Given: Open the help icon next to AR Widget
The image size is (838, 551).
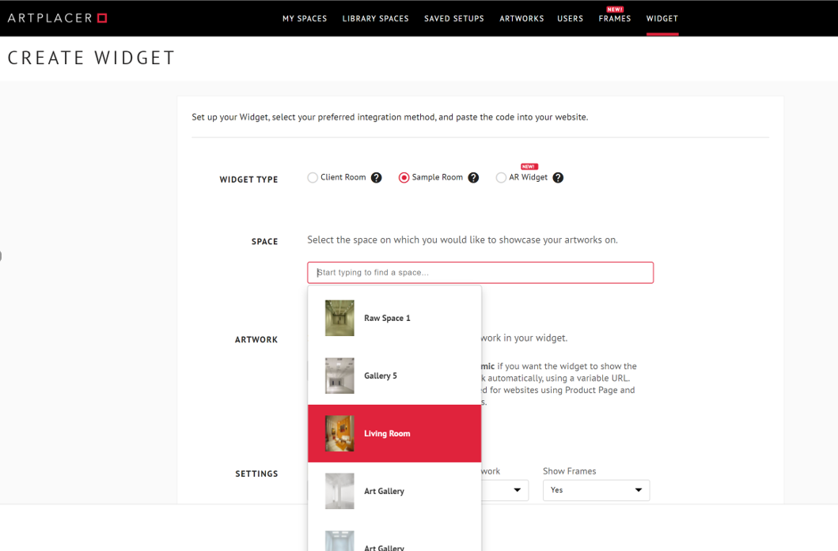Looking at the screenshot, I should 558,178.
